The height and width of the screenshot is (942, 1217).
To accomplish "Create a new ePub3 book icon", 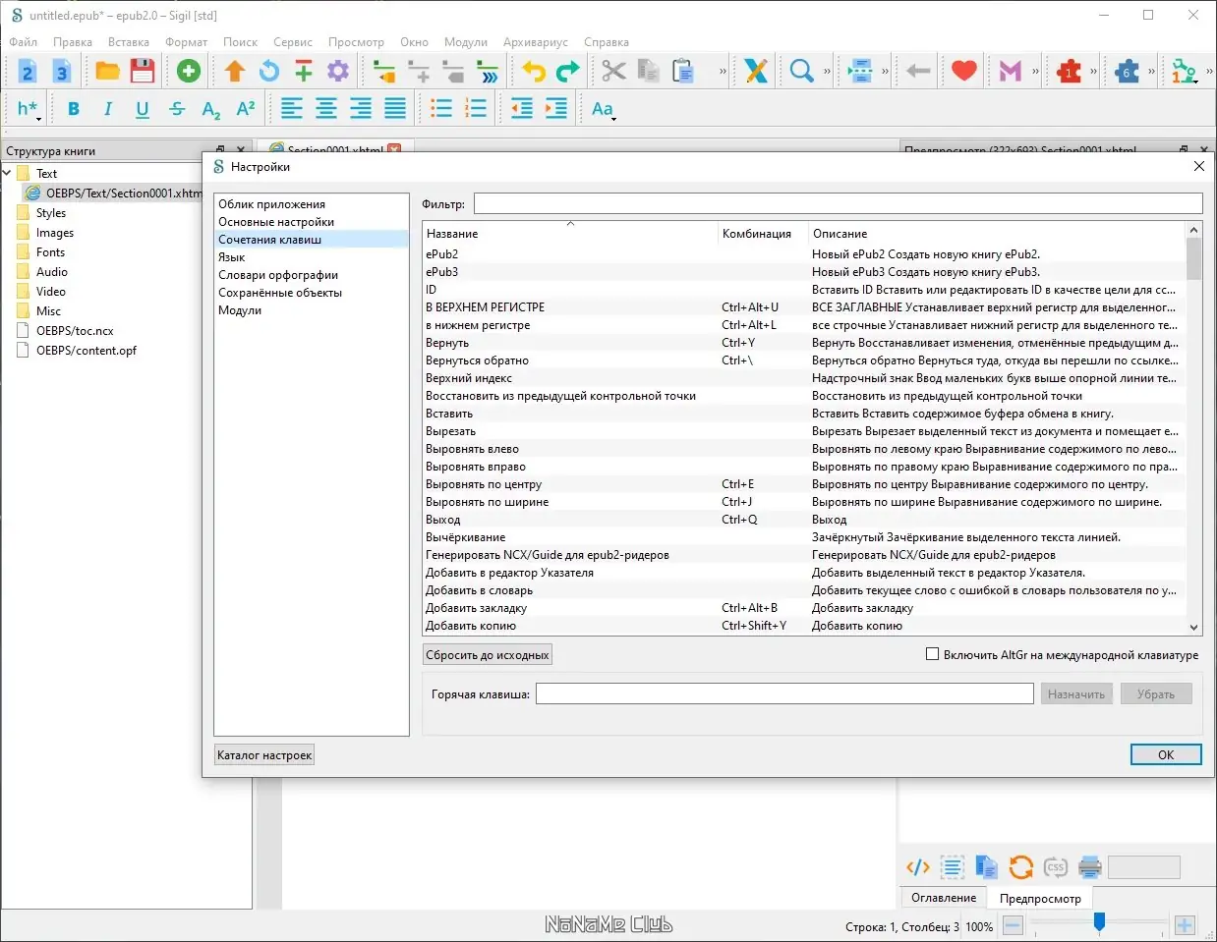I will (61, 71).
